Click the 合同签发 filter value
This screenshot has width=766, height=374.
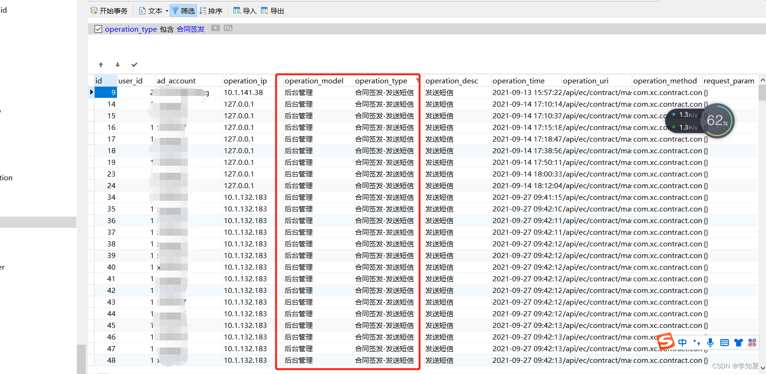[191, 29]
